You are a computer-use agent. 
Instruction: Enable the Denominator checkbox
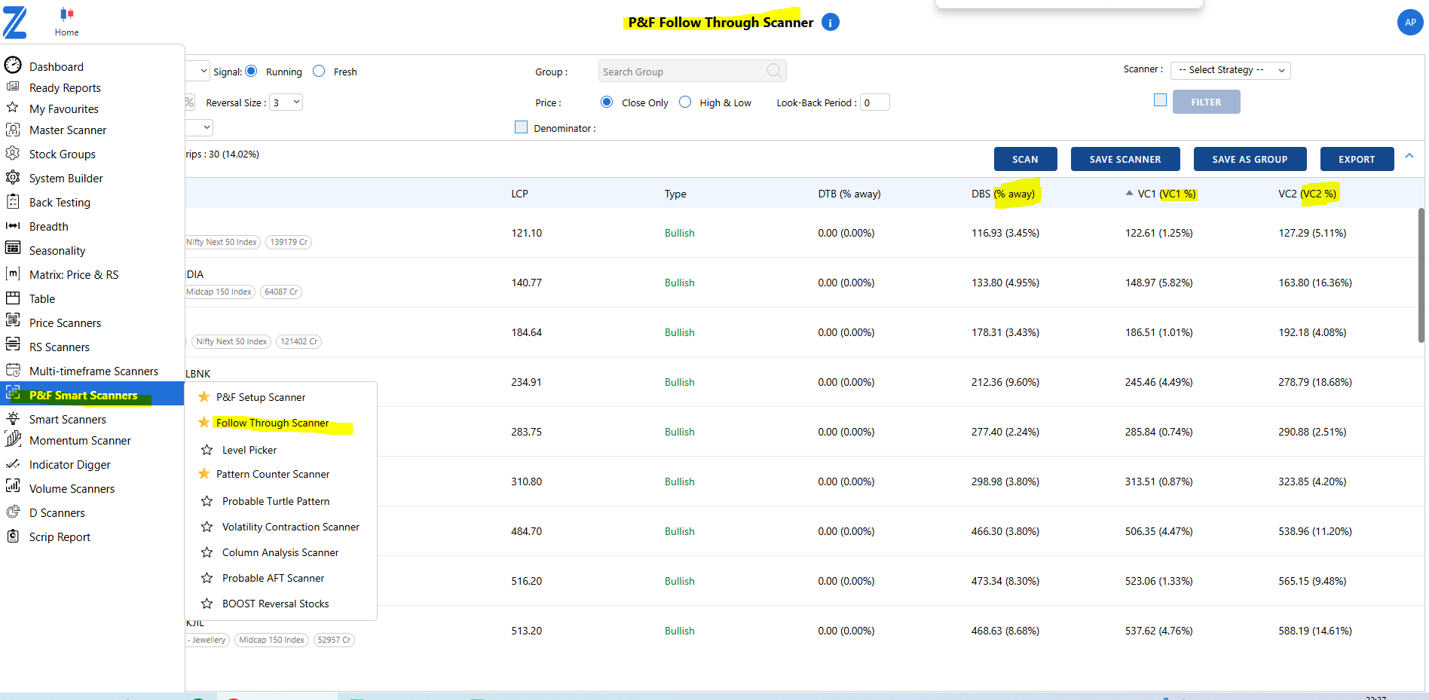(x=521, y=127)
